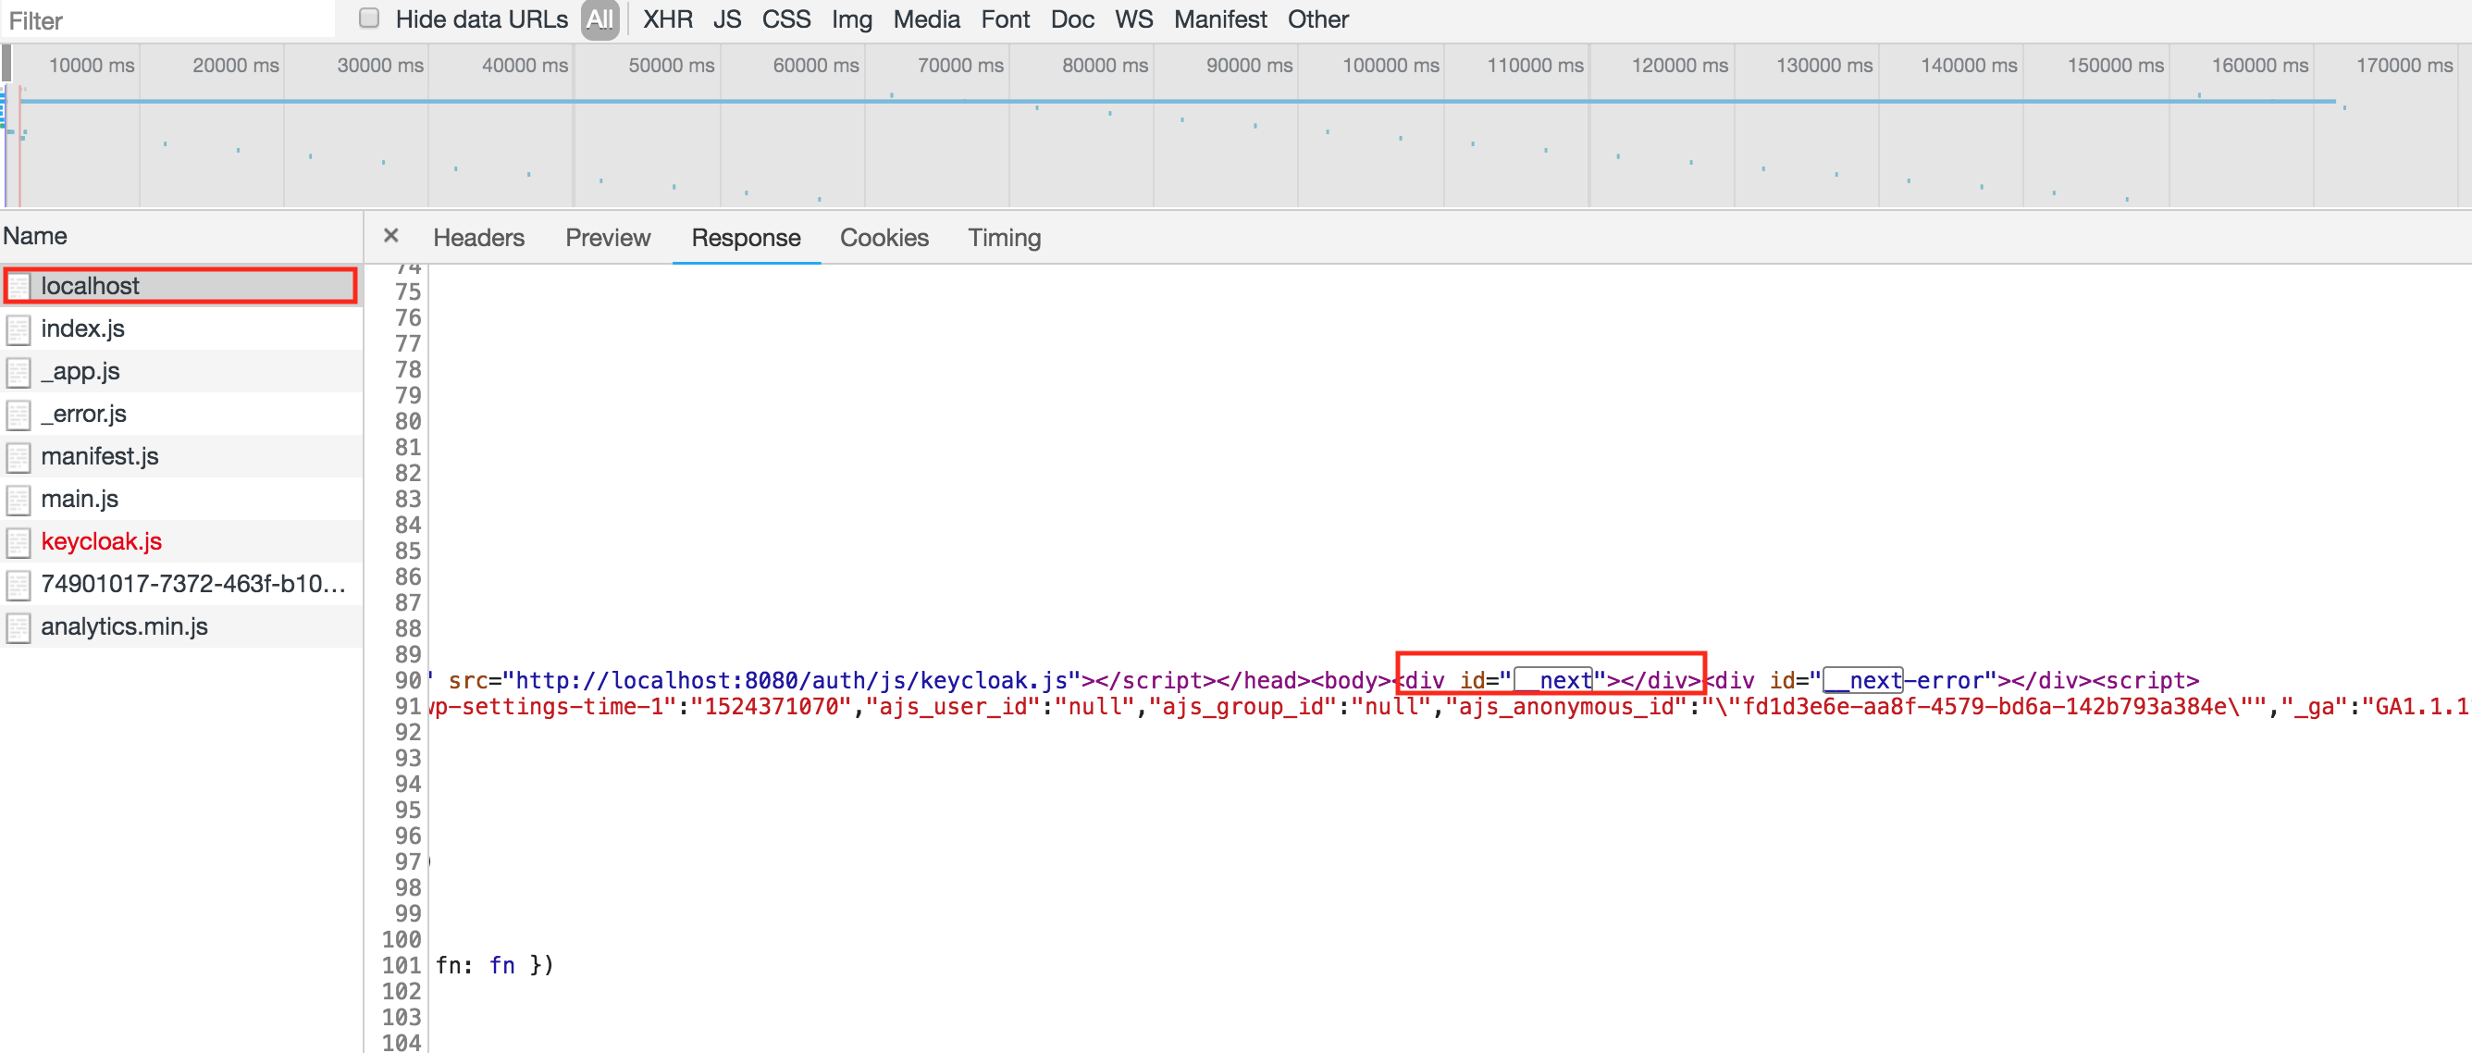
Task: Check the Hide data URLs checkbox
Action: click(x=367, y=17)
